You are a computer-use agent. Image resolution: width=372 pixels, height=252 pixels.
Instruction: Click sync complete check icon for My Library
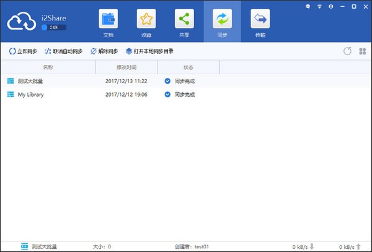(167, 95)
